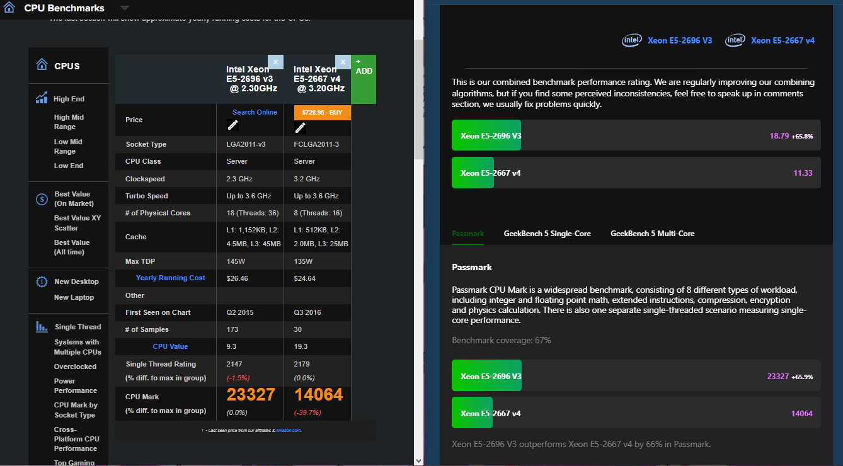
Task: Switch to GeekBench 5 Single-Core tab
Action: 547,234
